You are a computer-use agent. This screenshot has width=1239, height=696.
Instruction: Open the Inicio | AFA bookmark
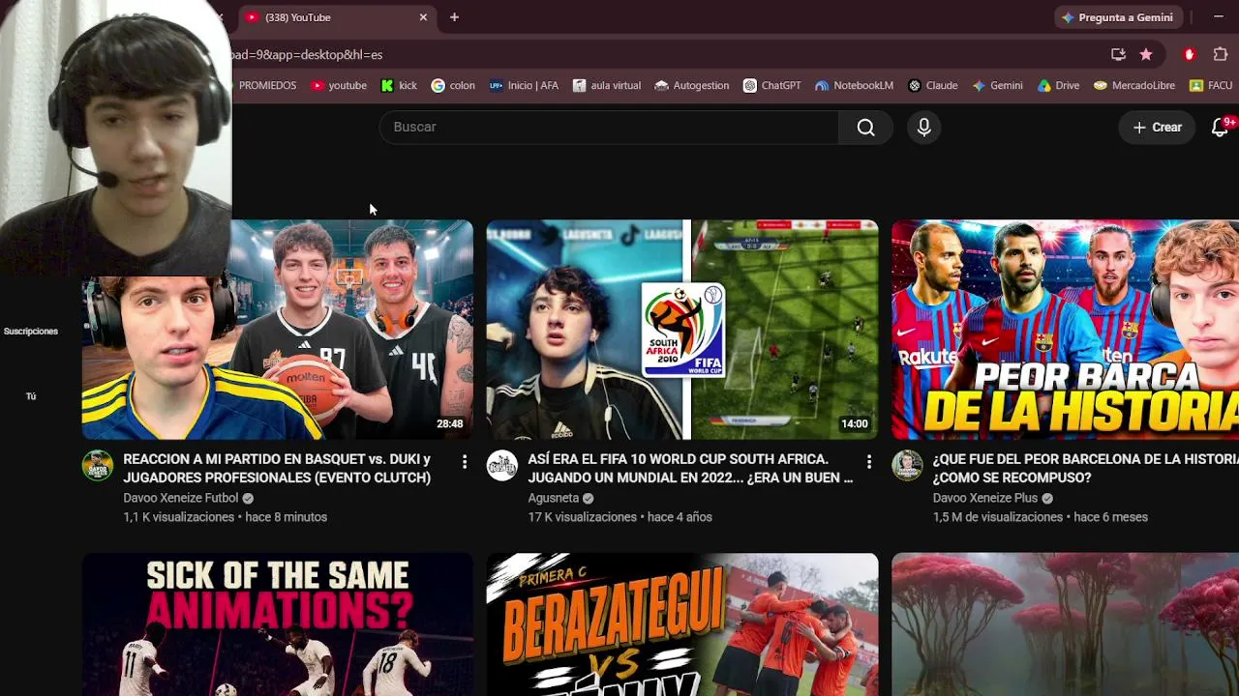click(524, 85)
